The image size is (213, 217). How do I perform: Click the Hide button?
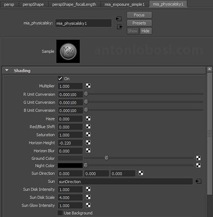(x=146, y=31)
